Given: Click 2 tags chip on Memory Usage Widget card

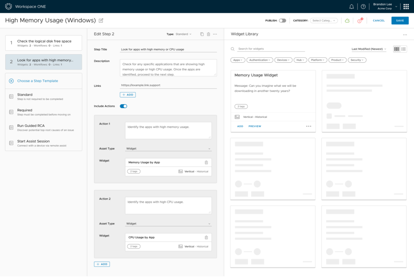Looking at the screenshot, I should coord(241,106).
